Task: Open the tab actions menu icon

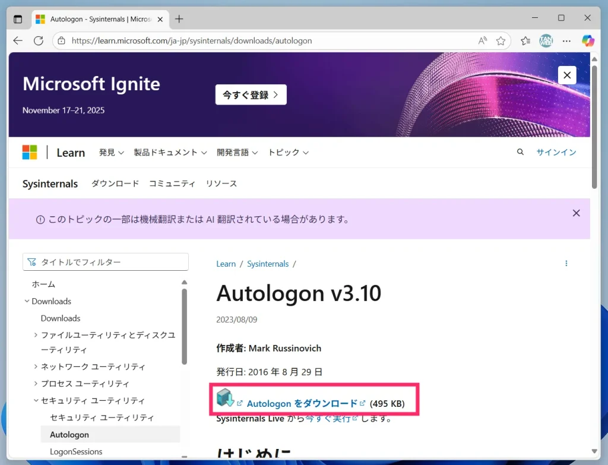Action: (18, 19)
